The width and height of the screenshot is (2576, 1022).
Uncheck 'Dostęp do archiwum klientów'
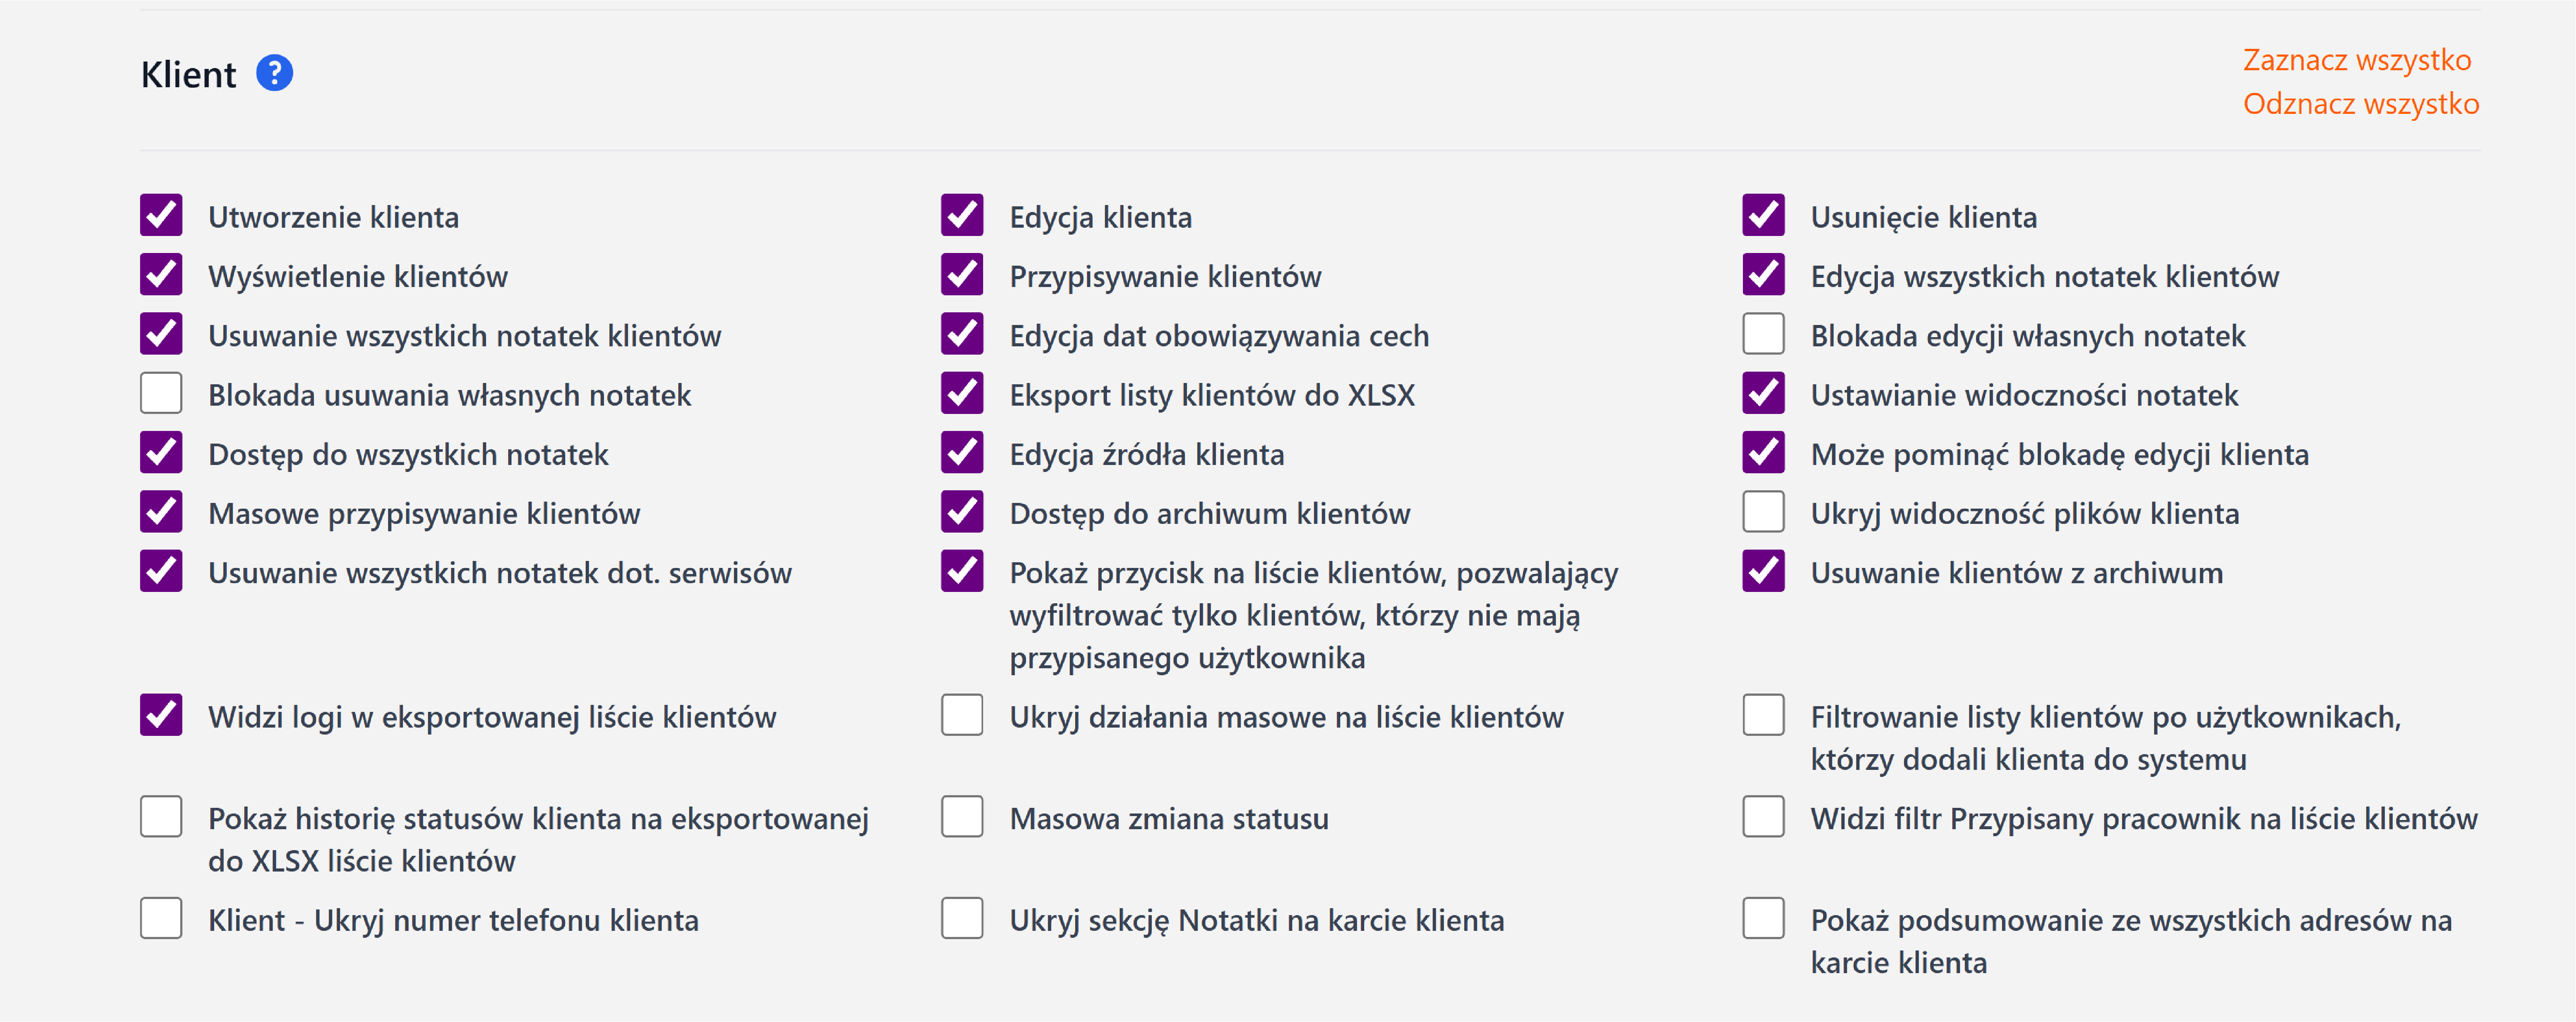click(962, 512)
